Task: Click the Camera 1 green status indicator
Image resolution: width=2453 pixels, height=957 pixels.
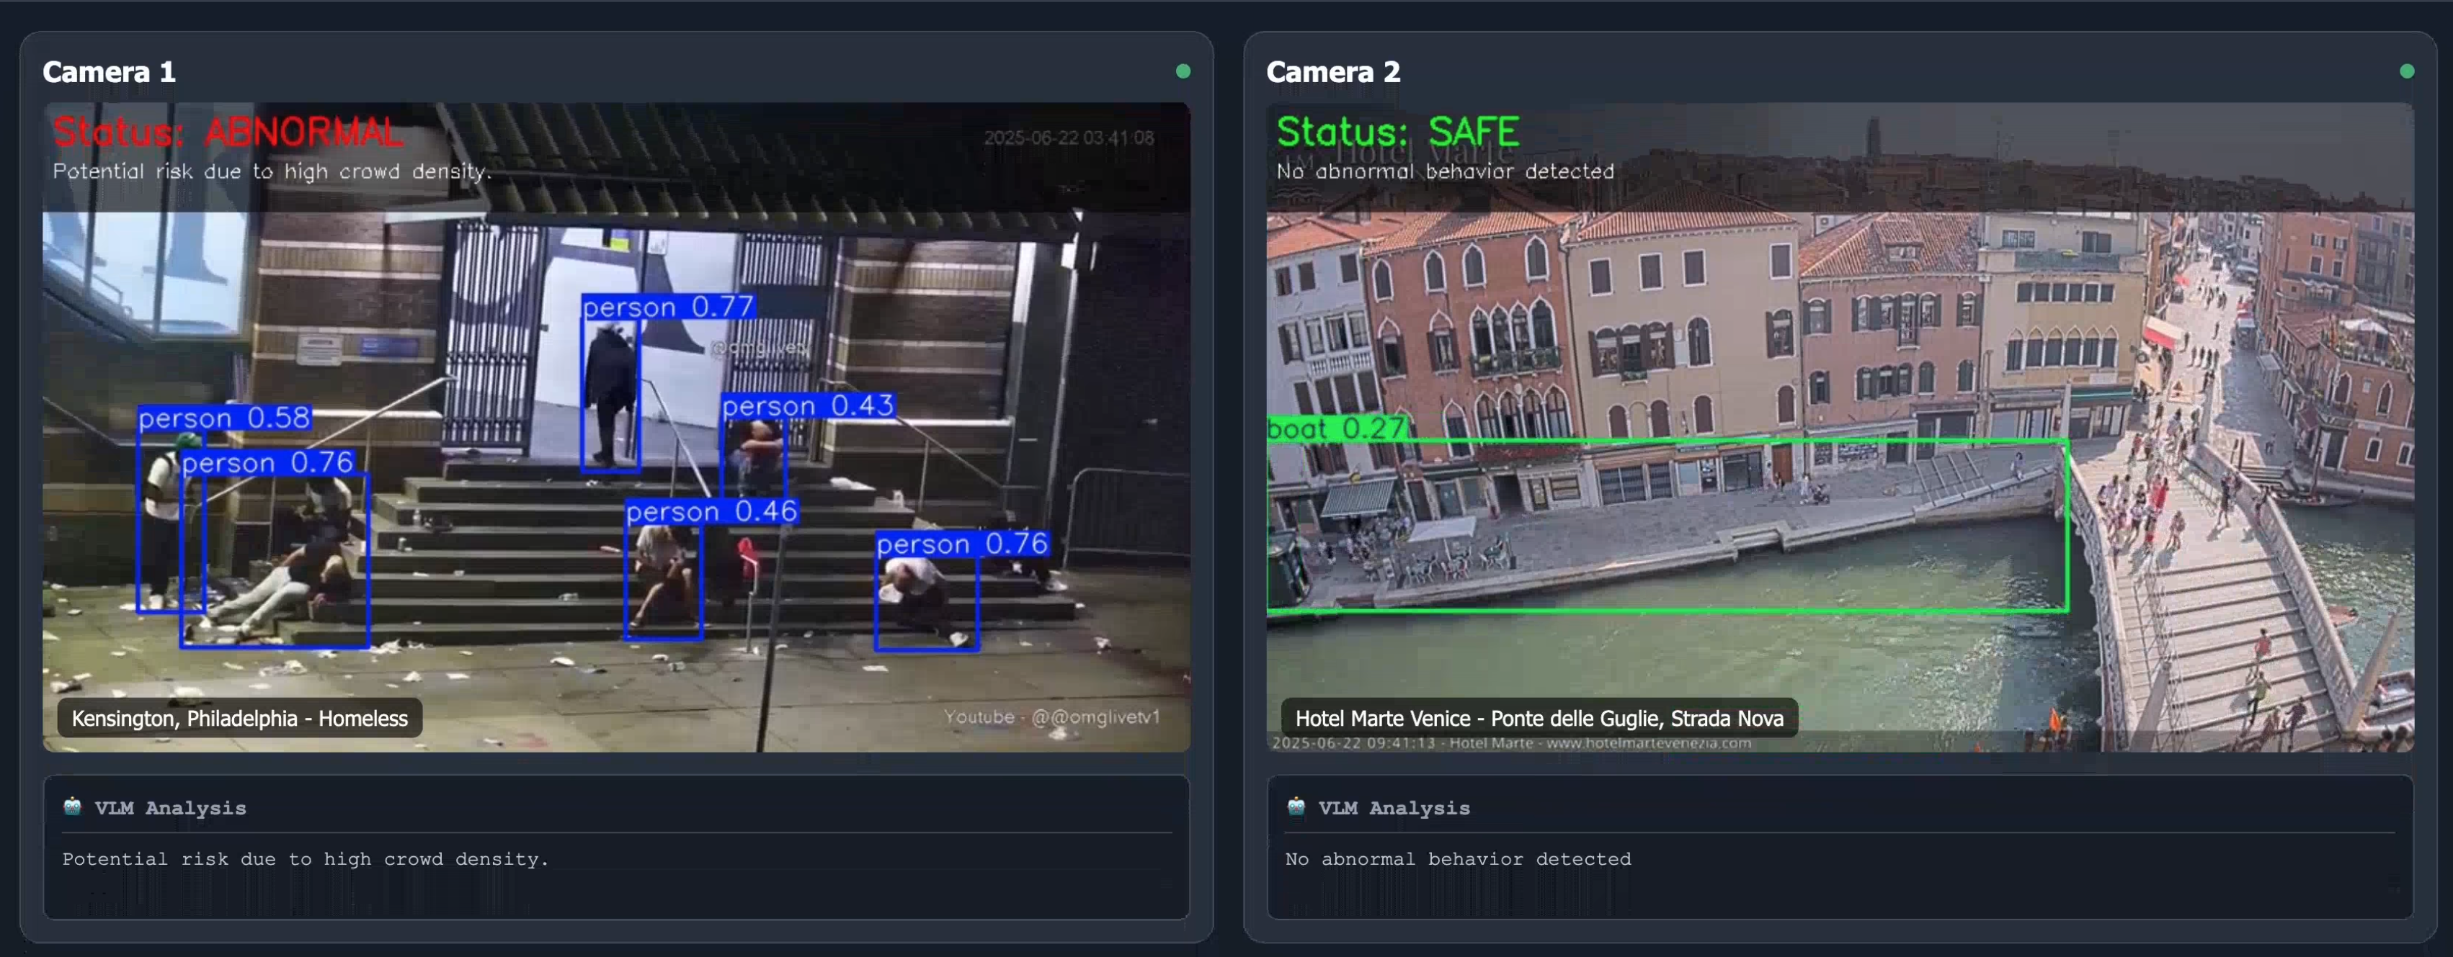Action: [1183, 71]
